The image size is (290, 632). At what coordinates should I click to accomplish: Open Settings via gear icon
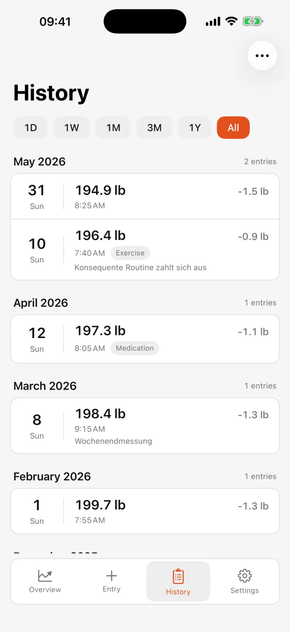[x=245, y=576]
